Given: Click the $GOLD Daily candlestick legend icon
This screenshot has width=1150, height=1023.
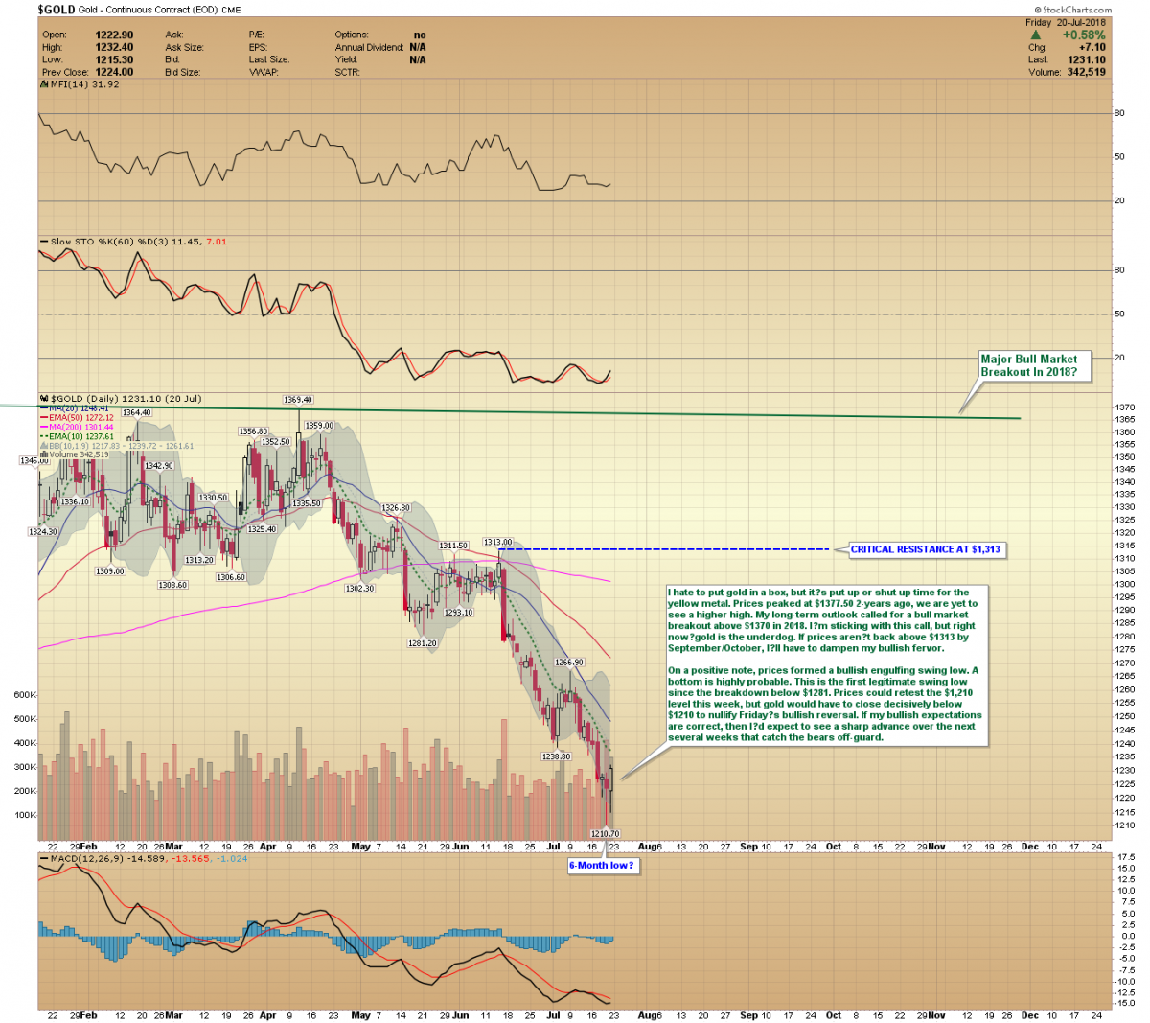Looking at the screenshot, I should click(44, 398).
